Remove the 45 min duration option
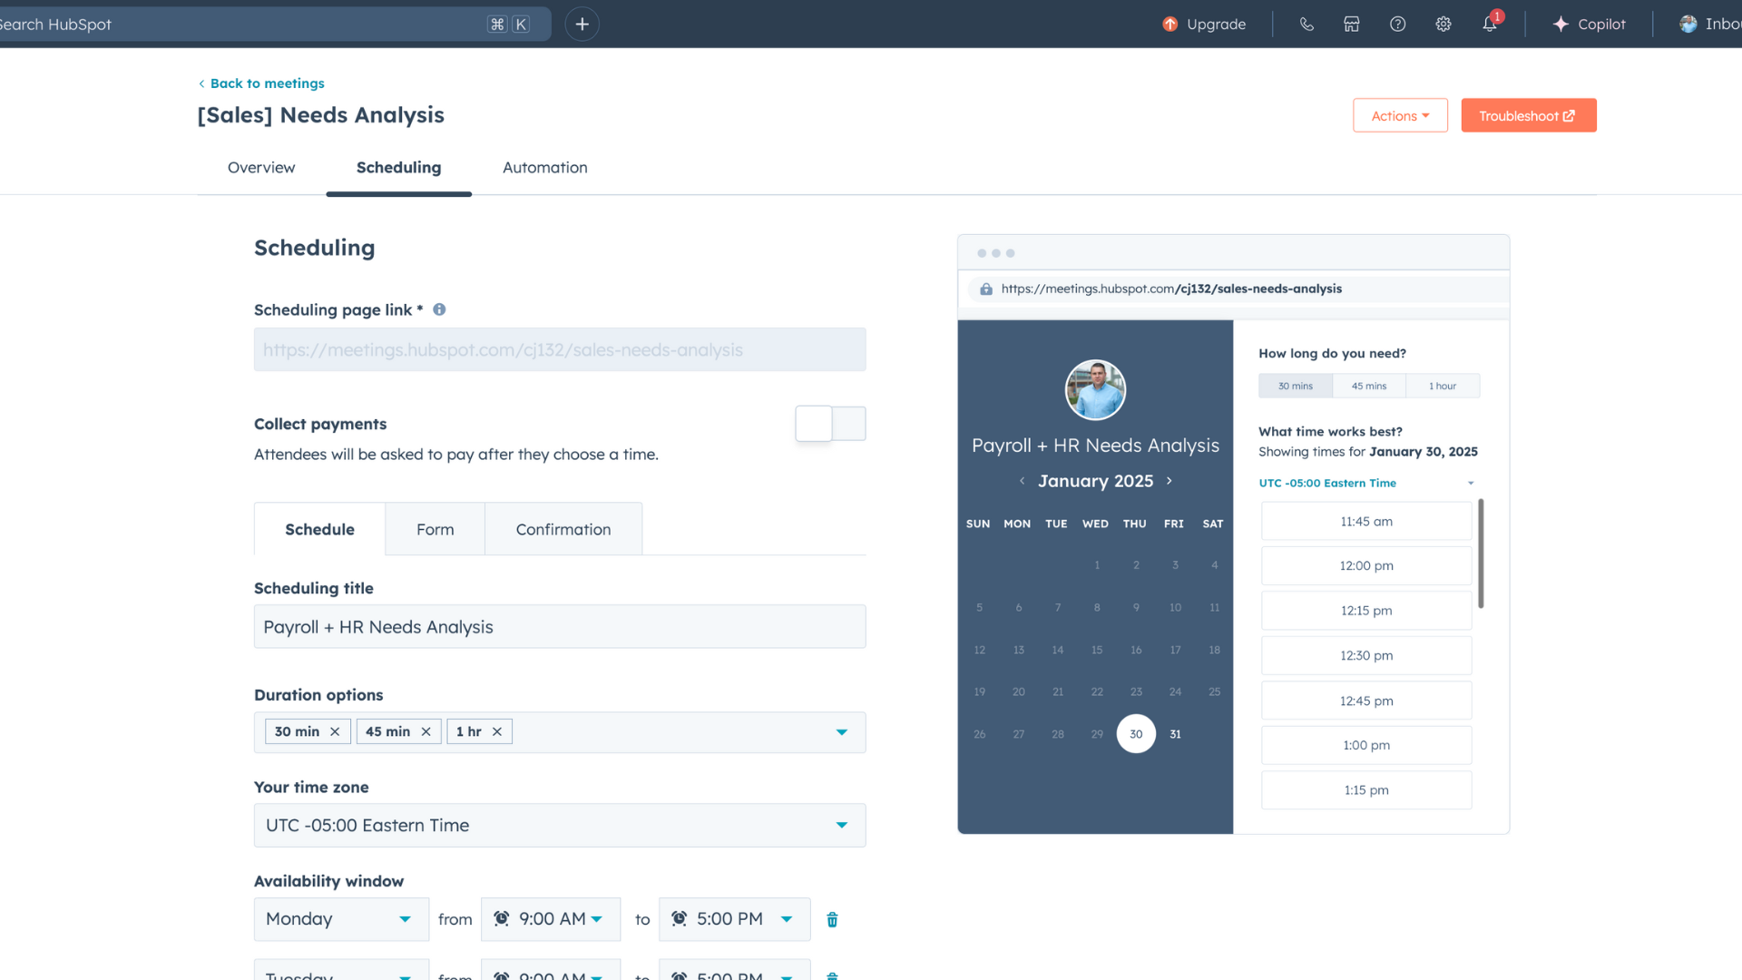Image resolution: width=1742 pixels, height=980 pixels. (x=426, y=731)
